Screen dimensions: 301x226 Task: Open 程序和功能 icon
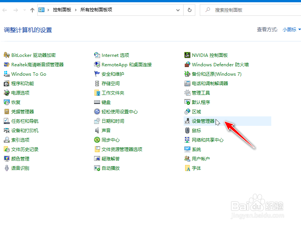[6, 83]
